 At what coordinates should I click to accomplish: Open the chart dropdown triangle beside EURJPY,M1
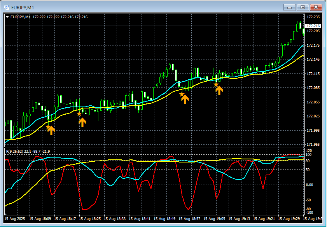(x=7, y=17)
